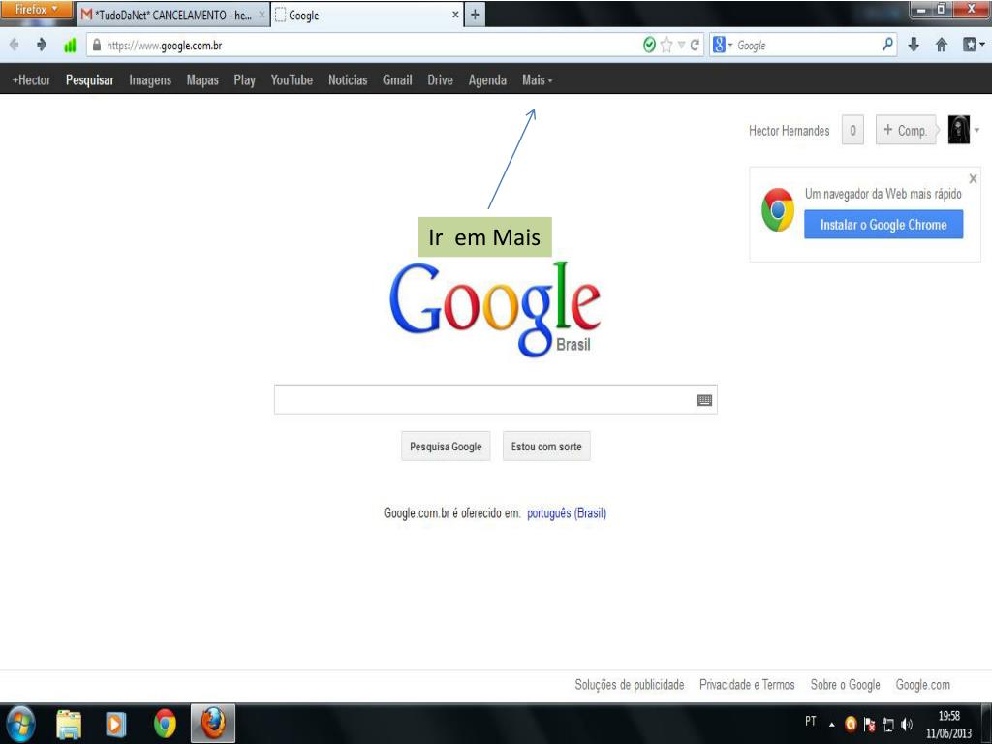Screen dimensions: 992x744
Task: Open the Windows Start menu
Action: pos(20,724)
